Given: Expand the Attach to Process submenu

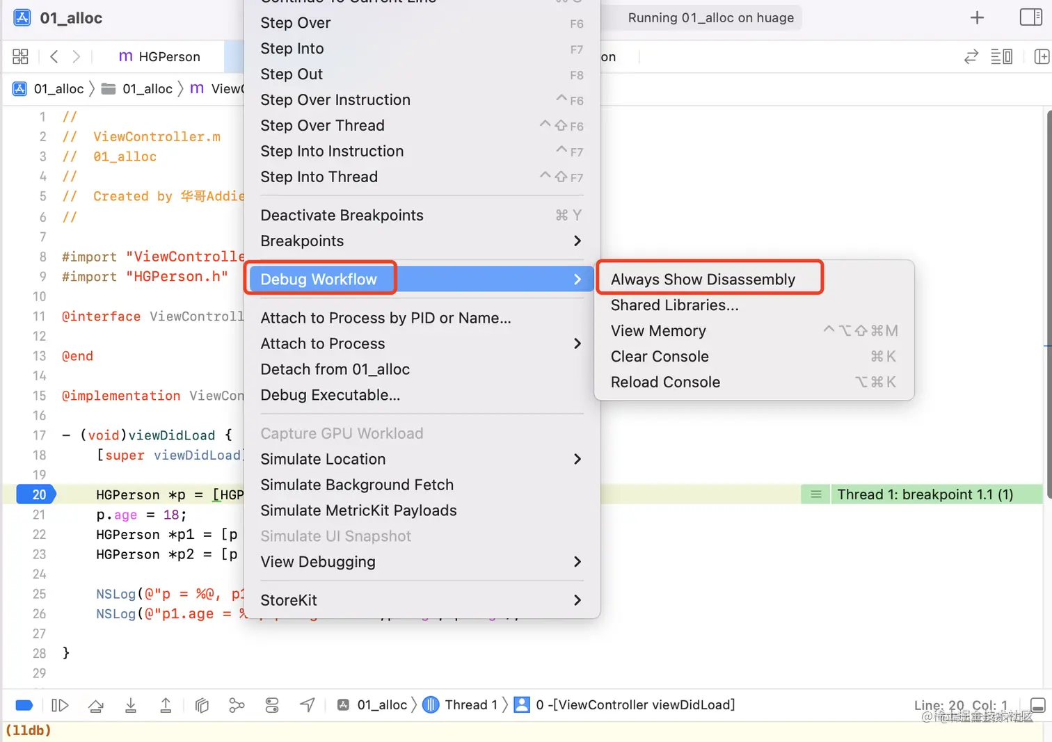Looking at the screenshot, I should pyautogui.click(x=422, y=344).
